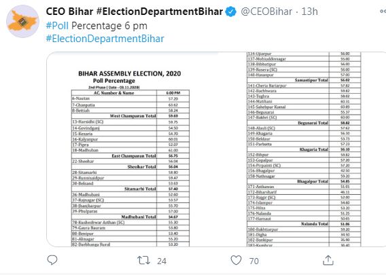Viewport: 386px width, 275px height.
Task: Click the tweet text Percentage 6 pm
Action: tap(109, 26)
